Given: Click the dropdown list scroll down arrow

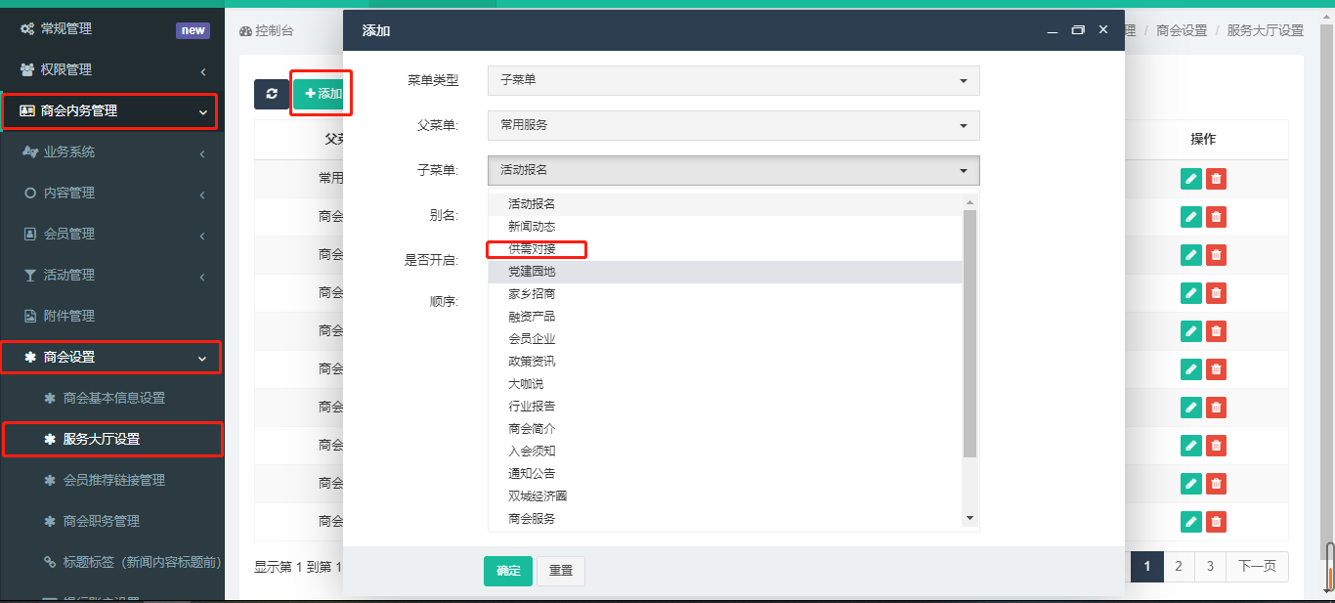Looking at the screenshot, I should click(969, 518).
